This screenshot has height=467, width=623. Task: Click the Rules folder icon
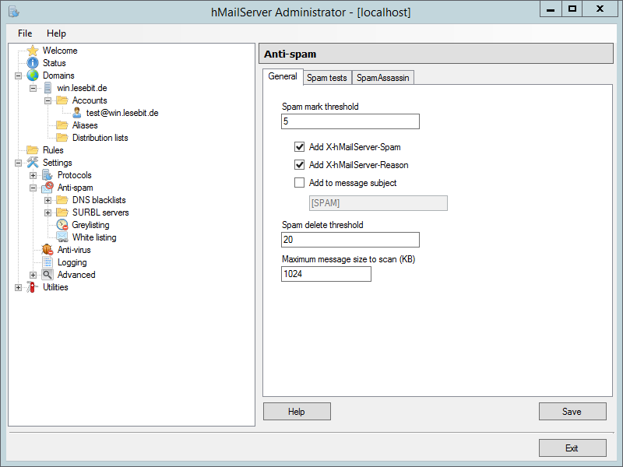33,149
